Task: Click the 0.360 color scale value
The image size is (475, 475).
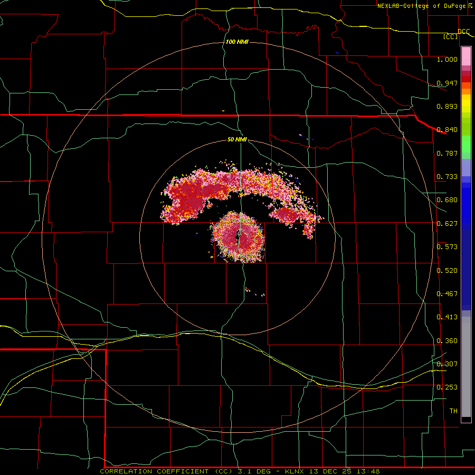Action: 447,341
